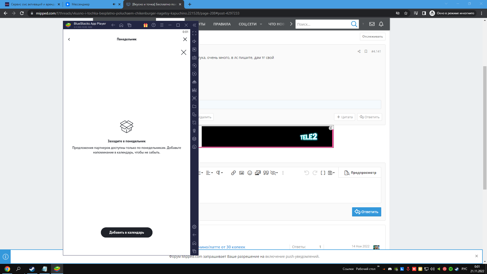Open forum inbox envelope icon
The height and width of the screenshot is (274, 487).
point(372,24)
